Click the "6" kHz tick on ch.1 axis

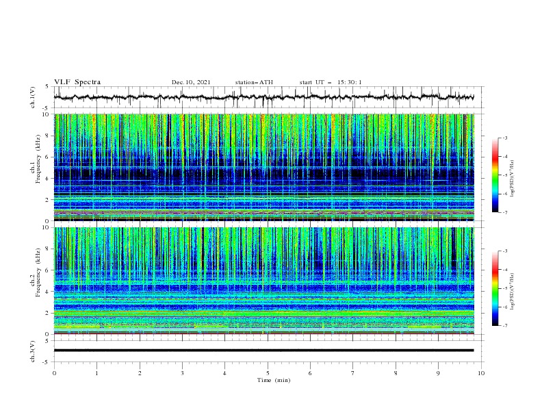[48, 157]
